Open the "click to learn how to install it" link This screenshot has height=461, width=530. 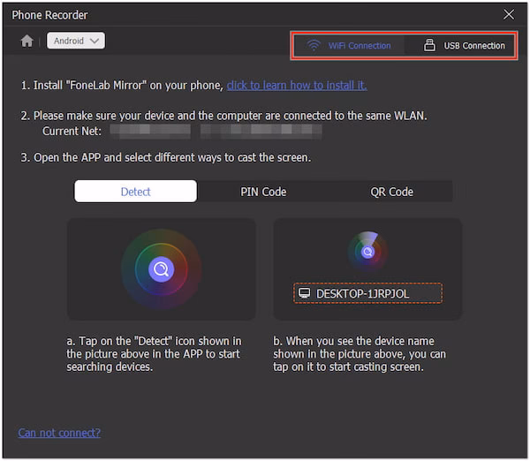[x=297, y=86]
